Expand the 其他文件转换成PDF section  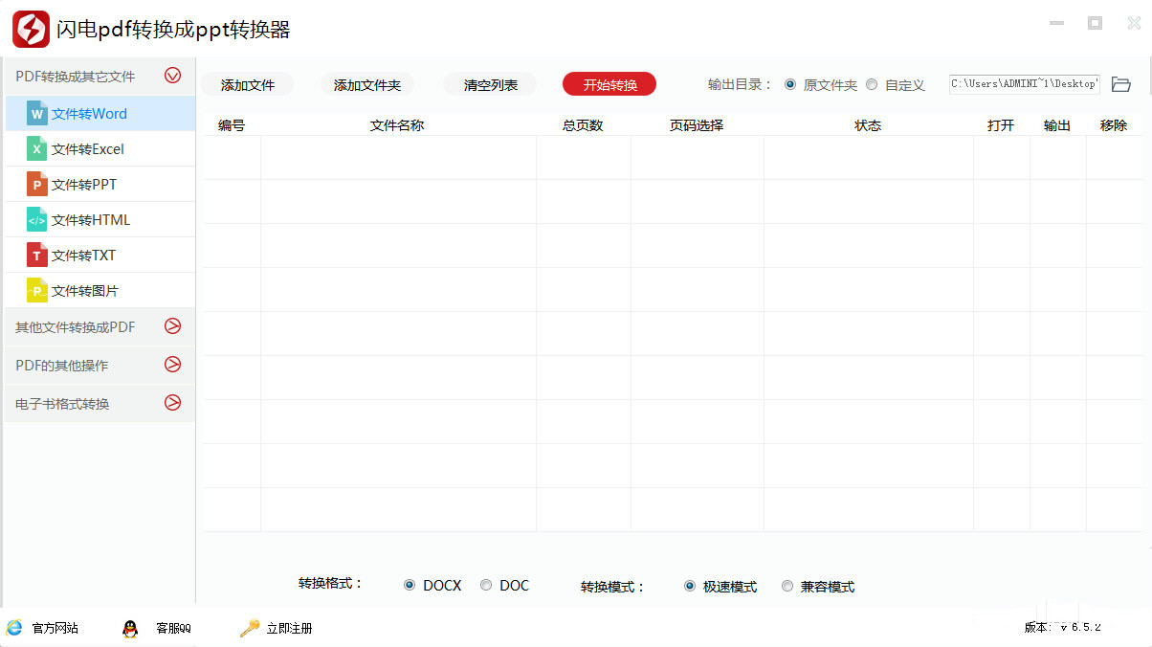[172, 326]
